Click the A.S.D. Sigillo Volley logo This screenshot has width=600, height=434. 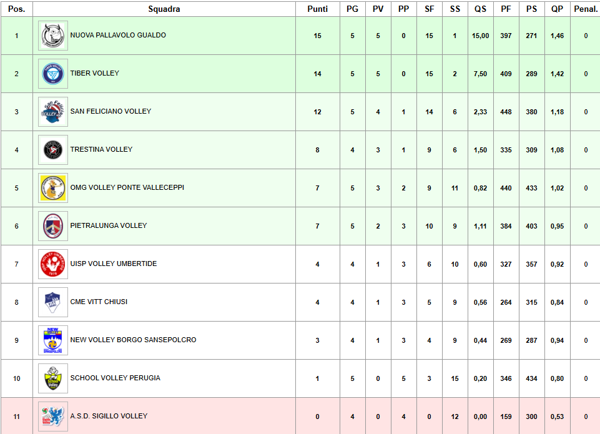53,416
